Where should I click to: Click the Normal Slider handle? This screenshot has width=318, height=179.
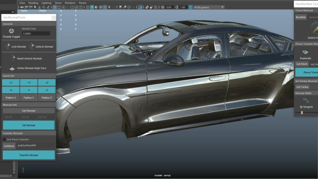coord(302,113)
